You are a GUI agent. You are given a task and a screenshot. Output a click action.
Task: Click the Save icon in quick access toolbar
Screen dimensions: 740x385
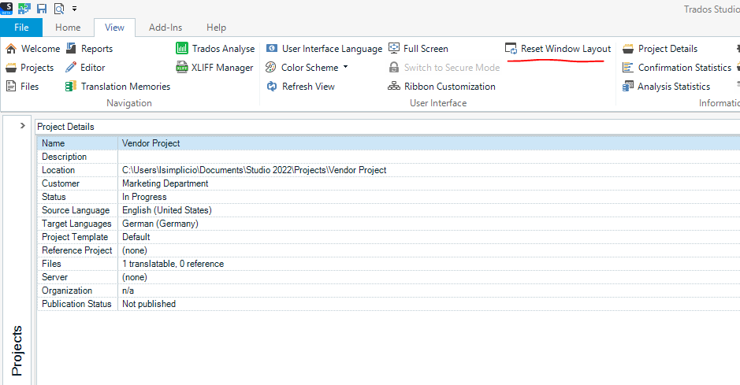42,9
